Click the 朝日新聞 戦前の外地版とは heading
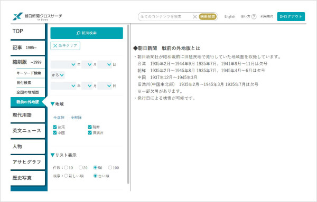This screenshot has height=202, width=317. (166, 48)
